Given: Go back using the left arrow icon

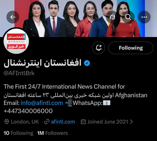Looking at the screenshot, I should [x=13, y=17].
